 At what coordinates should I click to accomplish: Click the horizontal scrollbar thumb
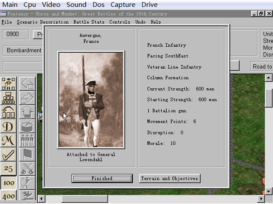pos(84,198)
